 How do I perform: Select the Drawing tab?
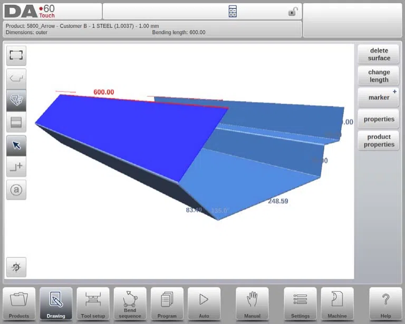pos(56,304)
